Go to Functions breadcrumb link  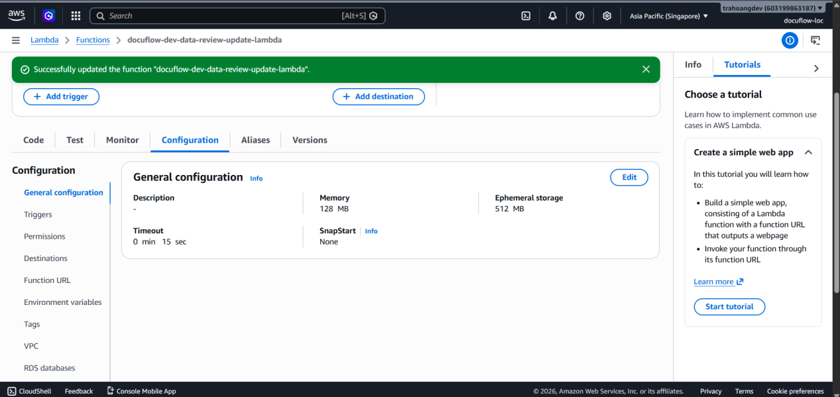(x=93, y=40)
